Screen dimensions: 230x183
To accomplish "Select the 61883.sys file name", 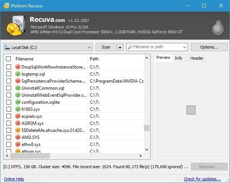I will tap(30, 109).
